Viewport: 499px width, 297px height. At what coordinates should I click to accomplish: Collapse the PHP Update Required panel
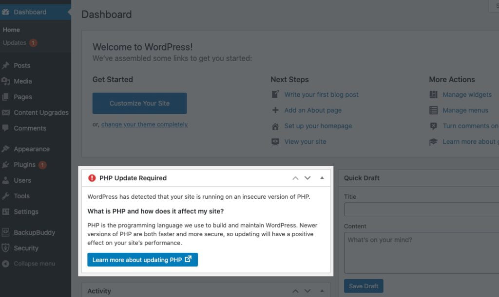pyautogui.click(x=322, y=178)
